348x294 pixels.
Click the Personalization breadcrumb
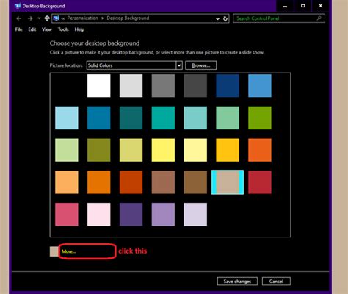[x=82, y=18]
